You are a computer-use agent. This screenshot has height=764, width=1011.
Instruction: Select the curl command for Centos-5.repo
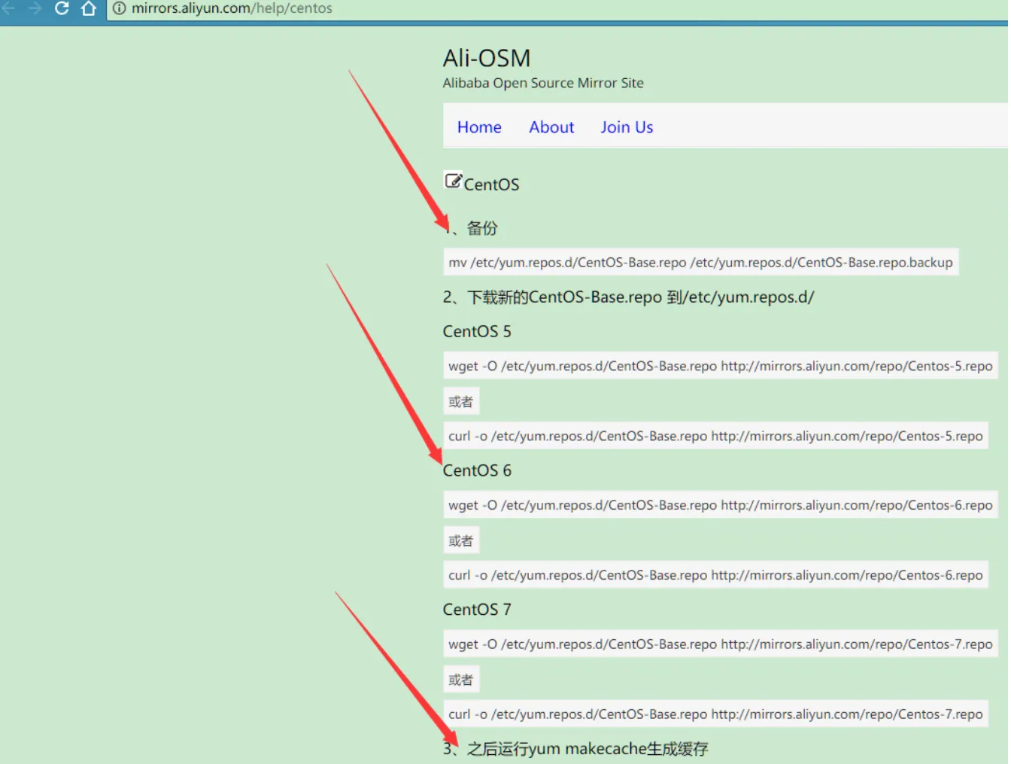coord(715,436)
